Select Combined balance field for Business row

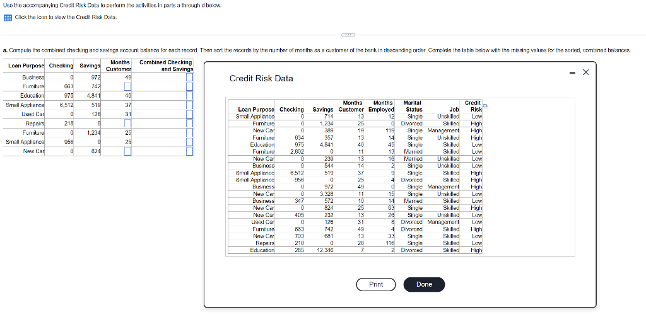click(189, 77)
